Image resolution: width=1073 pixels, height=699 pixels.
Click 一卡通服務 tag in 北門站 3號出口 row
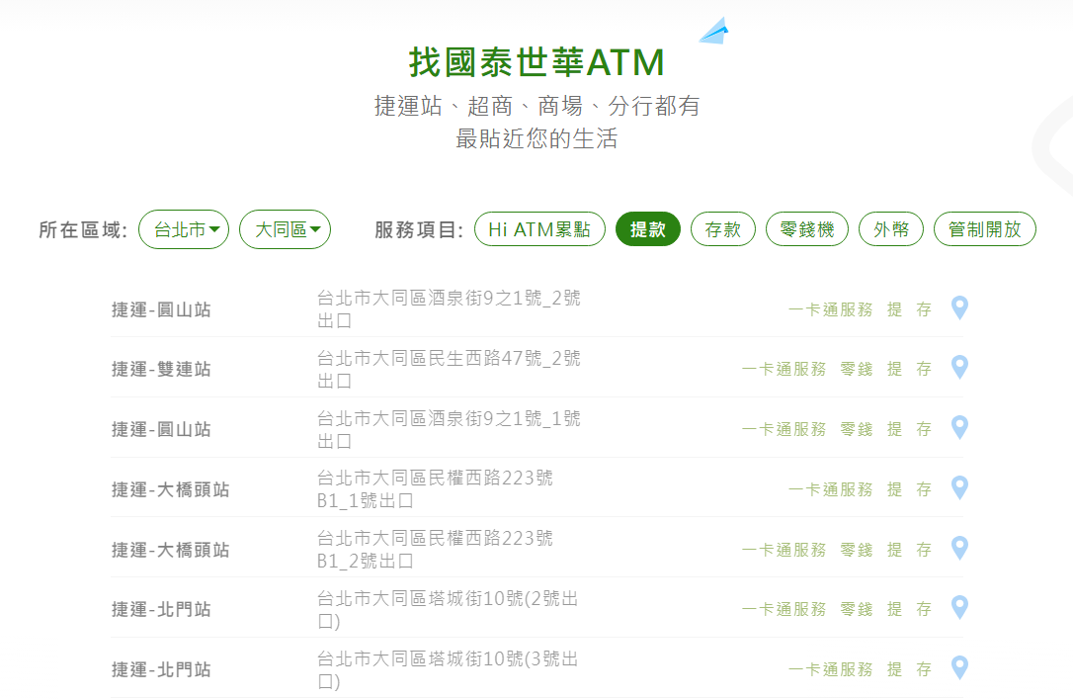[831, 670]
